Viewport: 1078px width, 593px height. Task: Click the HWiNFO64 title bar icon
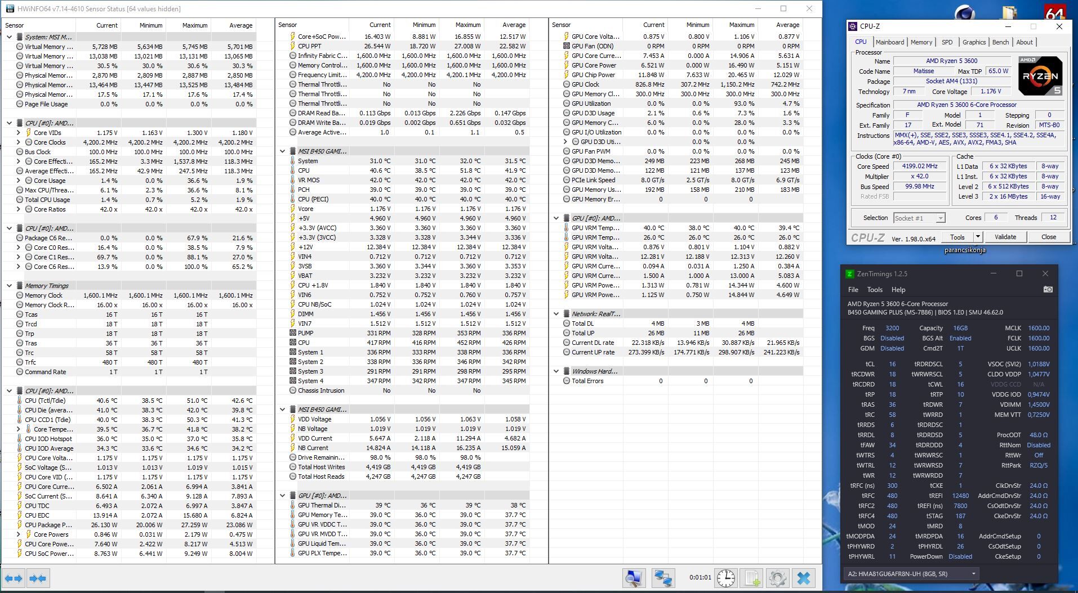click(10, 8)
